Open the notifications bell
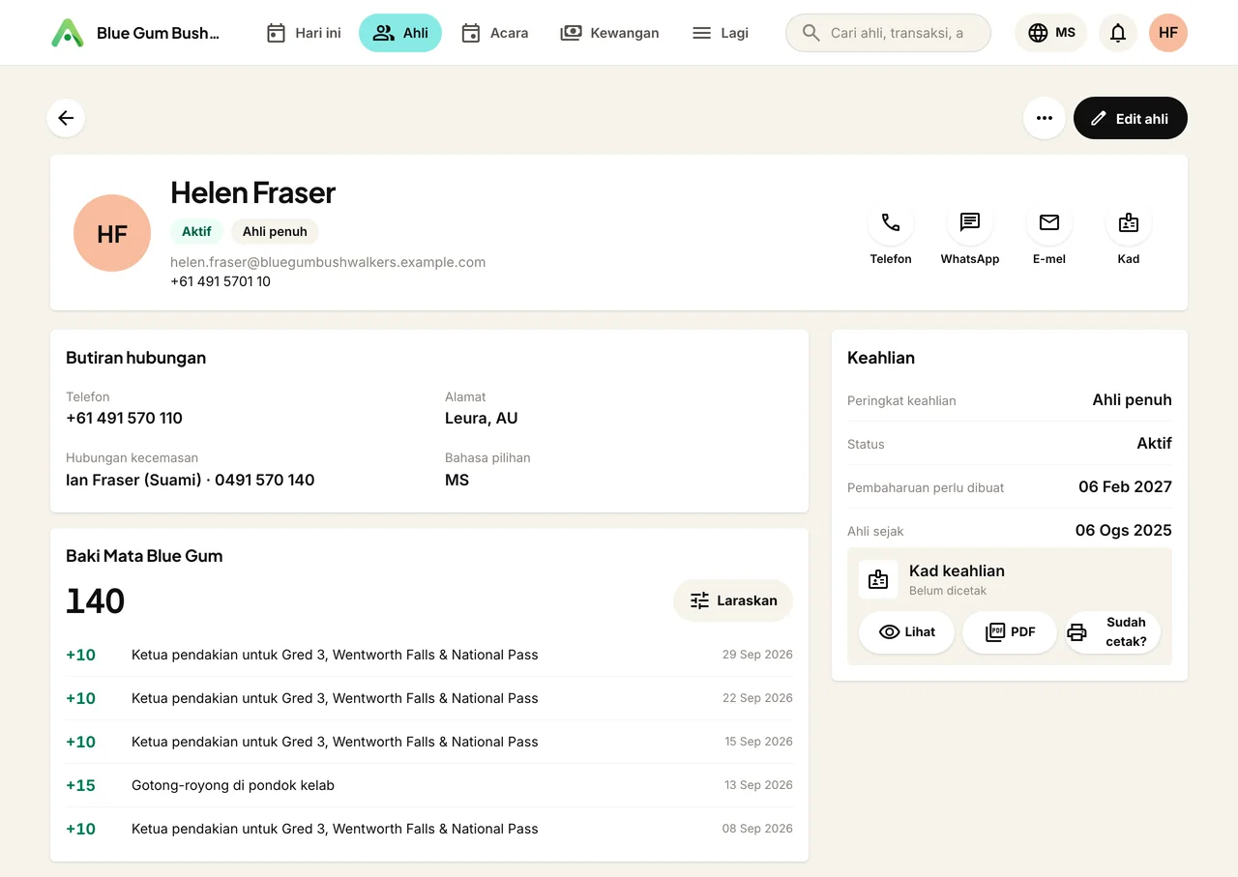Screen dimensions: 1238x877 1118,33
